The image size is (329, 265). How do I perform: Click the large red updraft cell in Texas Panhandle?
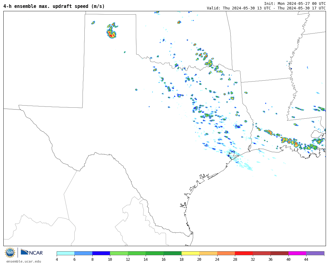tap(111, 34)
